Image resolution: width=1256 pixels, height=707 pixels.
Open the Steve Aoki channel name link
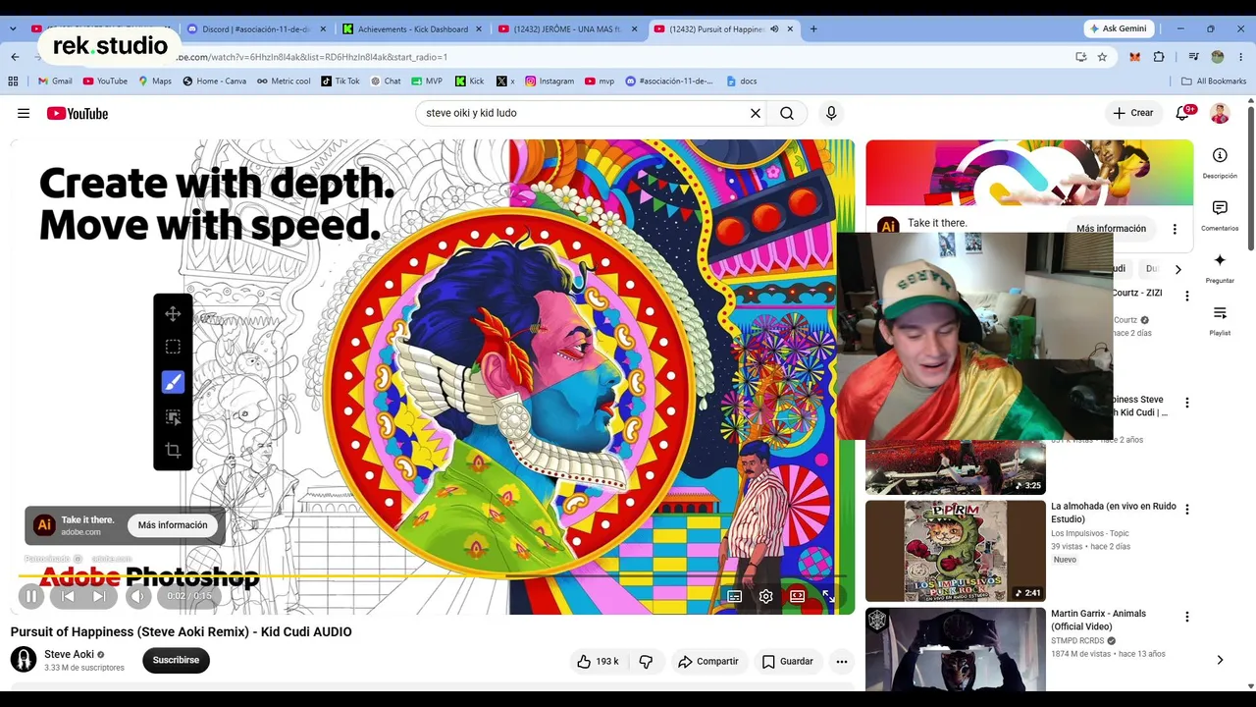pyautogui.click(x=69, y=655)
